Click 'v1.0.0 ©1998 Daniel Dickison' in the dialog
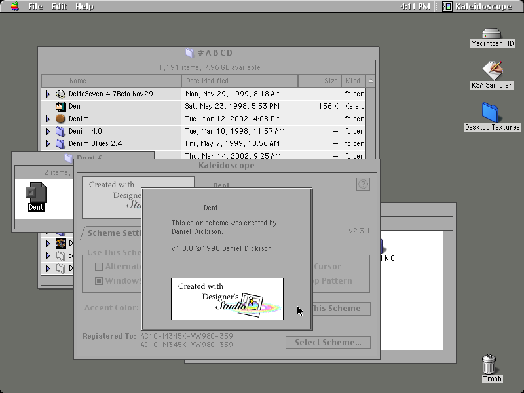This screenshot has height=393, width=524. tap(221, 249)
